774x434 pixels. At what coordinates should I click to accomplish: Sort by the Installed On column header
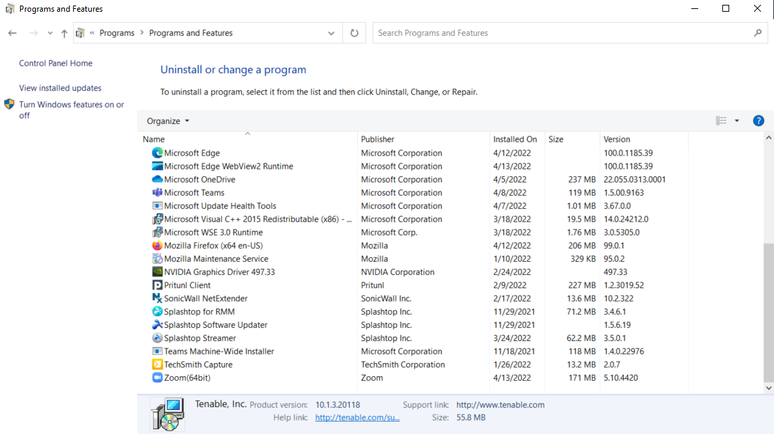[515, 139]
